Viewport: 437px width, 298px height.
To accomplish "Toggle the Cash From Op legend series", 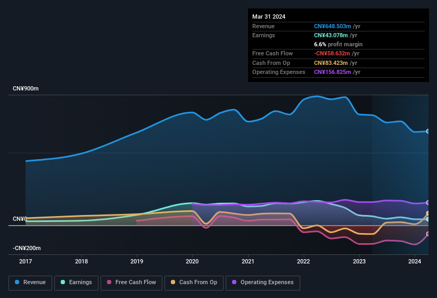I will click(194, 283).
